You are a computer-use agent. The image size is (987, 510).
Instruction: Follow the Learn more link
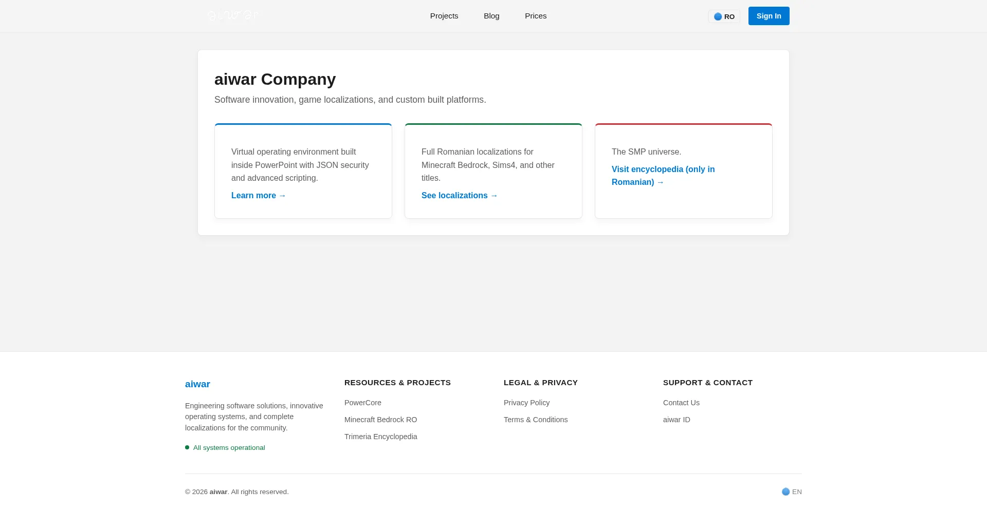click(x=259, y=196)
